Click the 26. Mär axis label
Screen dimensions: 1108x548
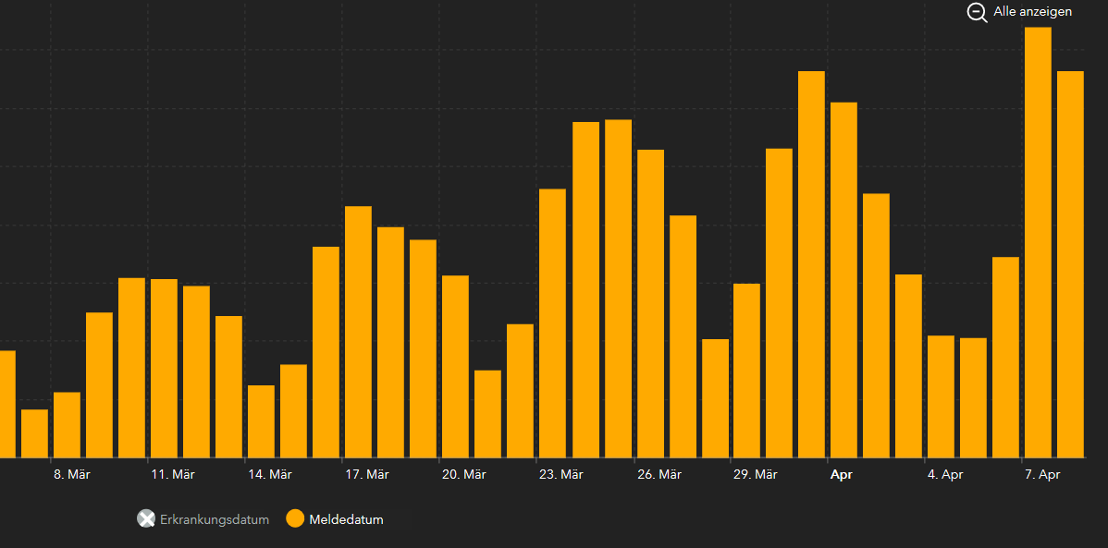[659, 475]
